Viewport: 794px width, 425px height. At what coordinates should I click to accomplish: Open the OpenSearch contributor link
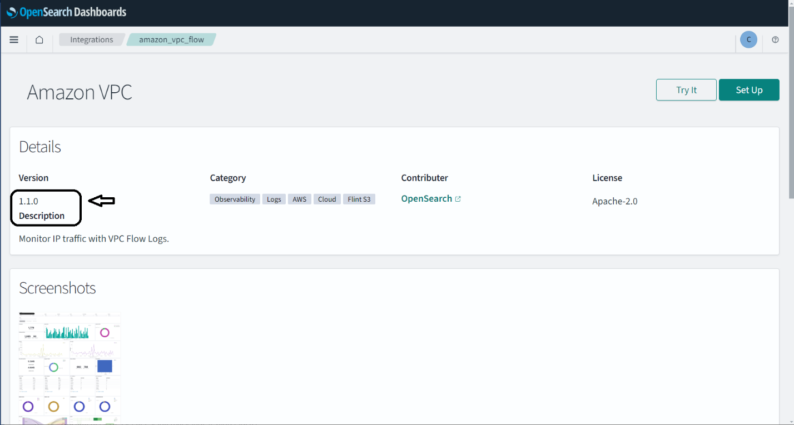tap(426, 199)
